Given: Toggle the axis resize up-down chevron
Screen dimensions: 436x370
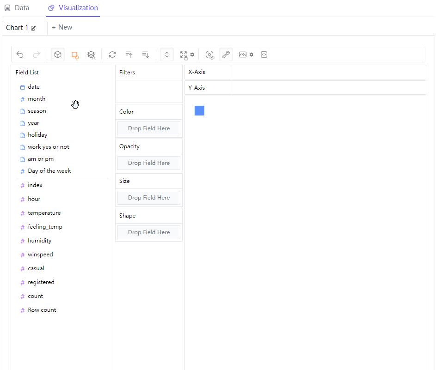Looking at the screenshot, I should click(x=167, y=55).
